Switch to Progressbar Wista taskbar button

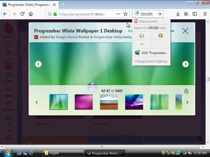pos(105,153)
